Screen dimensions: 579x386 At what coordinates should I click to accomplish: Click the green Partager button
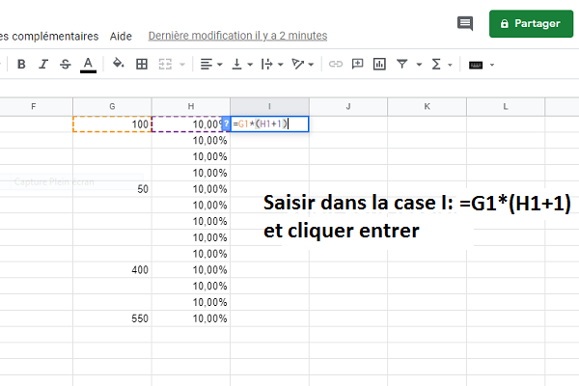click(x=531, y=23)
